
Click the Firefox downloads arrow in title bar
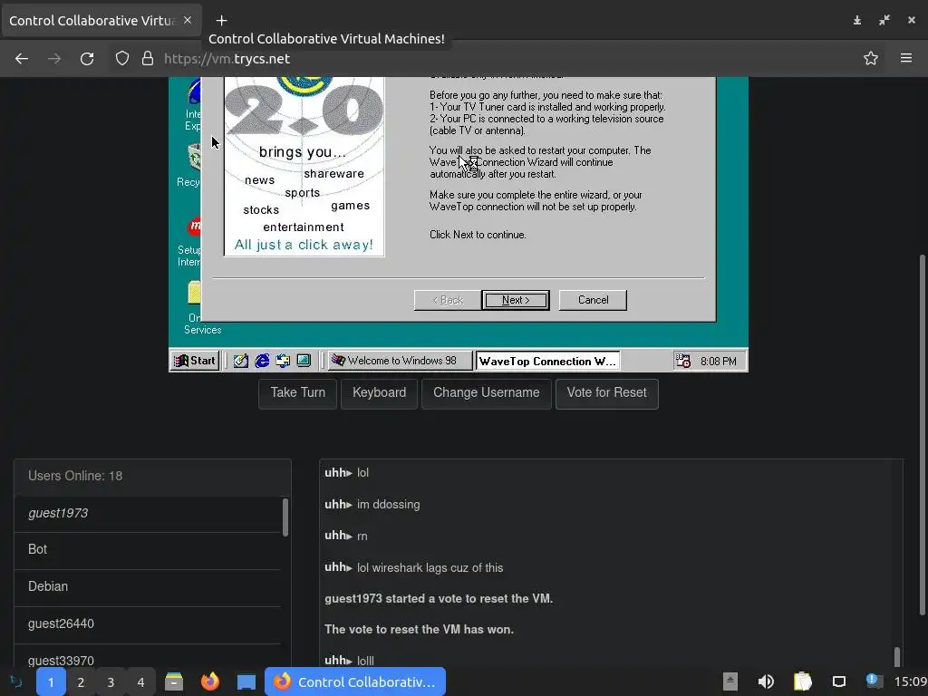point(857,21)
